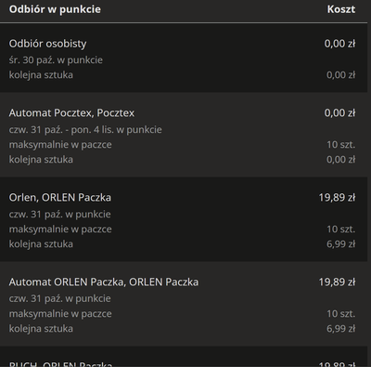This screenshot has width=371, height=367.
Task: Click the 19,89 zł price for Orlen, ORLEN Paczka
Action: click(337, 198)
